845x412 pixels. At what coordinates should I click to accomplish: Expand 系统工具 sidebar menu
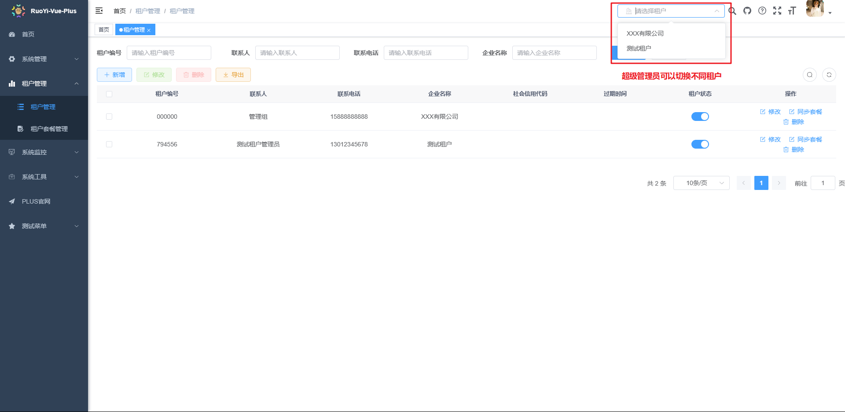click(44, 177)
